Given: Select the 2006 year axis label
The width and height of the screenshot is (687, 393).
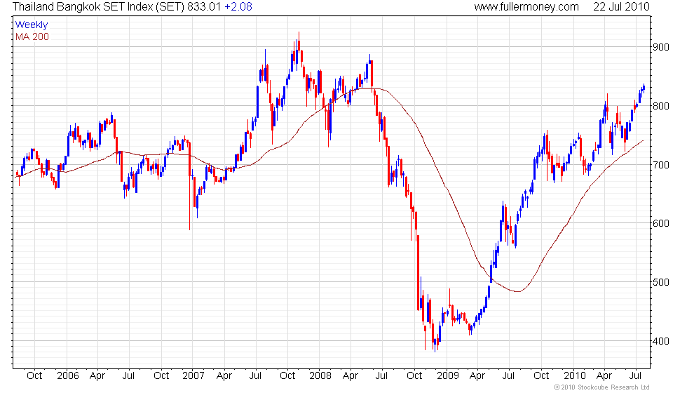Looking at the screenshot, I should pos(68,375).
